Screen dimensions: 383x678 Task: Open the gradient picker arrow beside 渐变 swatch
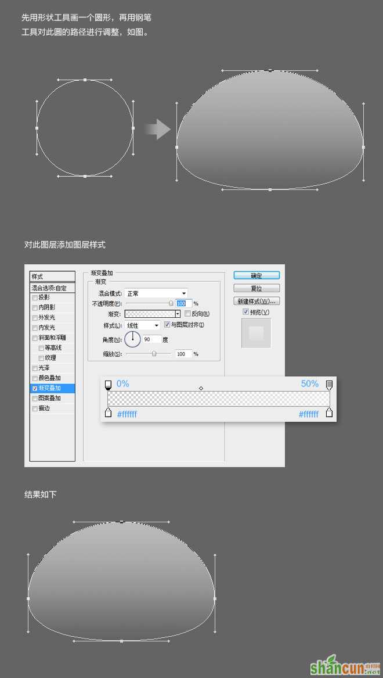(x=178, y=314)
